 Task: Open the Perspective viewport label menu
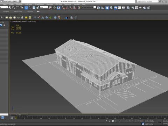coord(16,21)
